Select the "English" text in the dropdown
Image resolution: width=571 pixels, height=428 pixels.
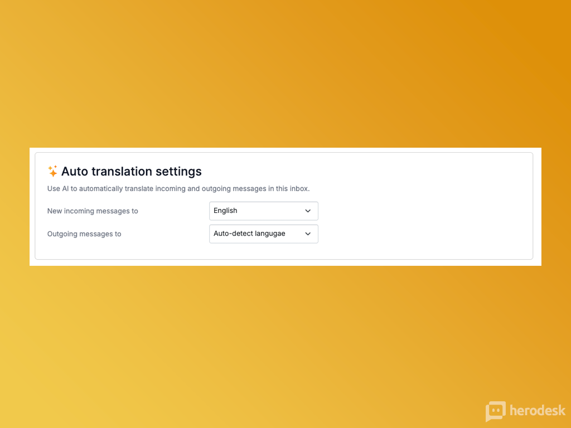pyautogui.click(x=225, y=211)
